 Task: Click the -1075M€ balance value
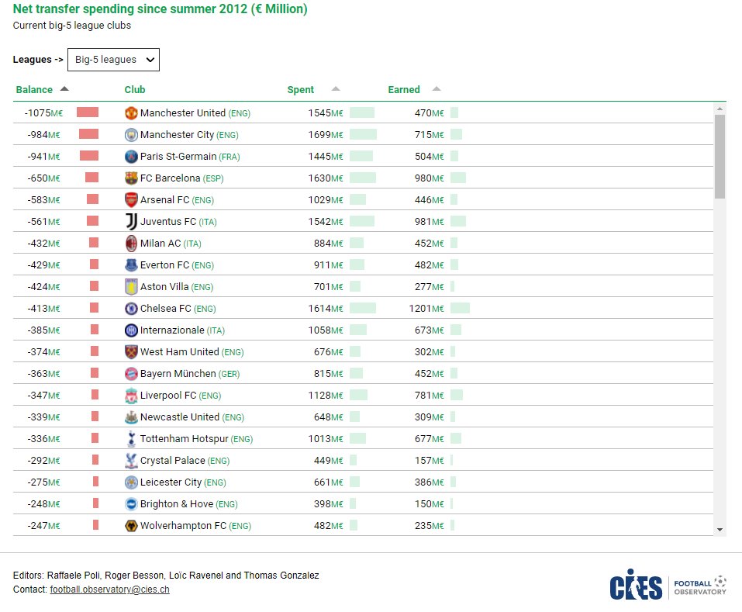point(43,113)
